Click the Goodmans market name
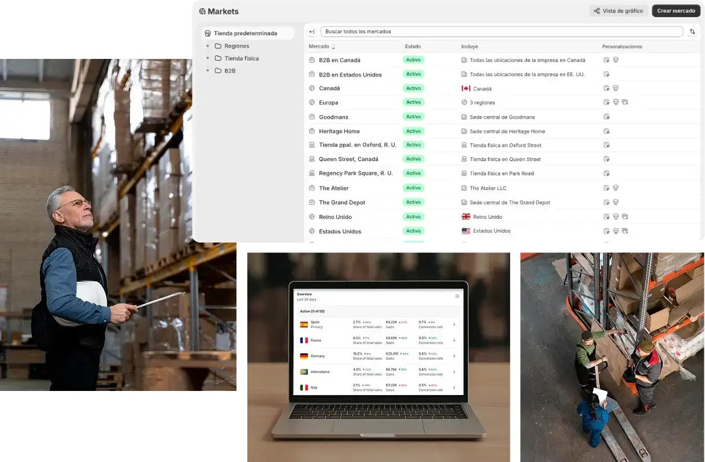The height and width of the screenshot is (462, 705). [x=333, y=117]
